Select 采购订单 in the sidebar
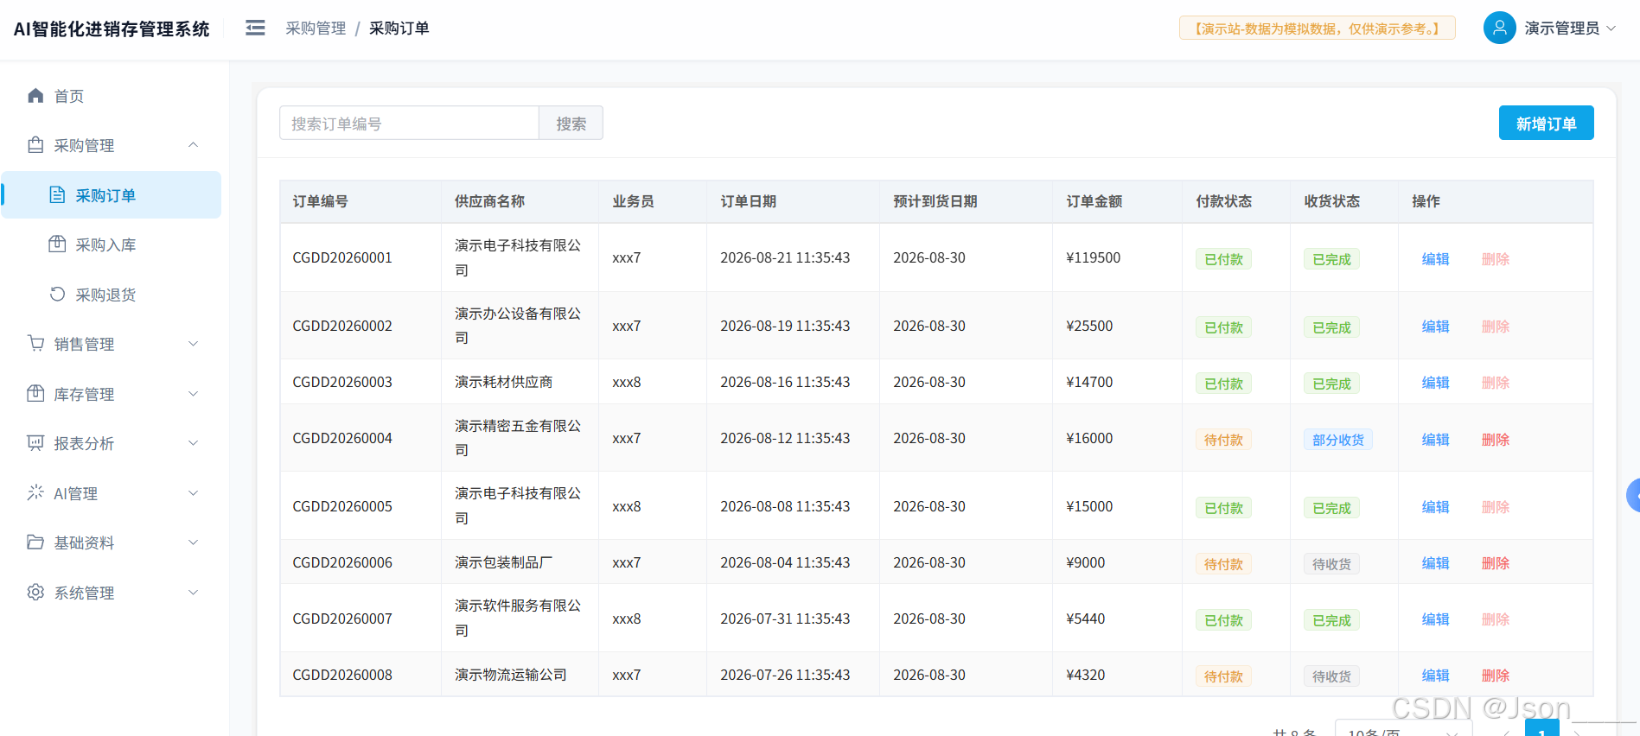Screen dimensions: 1640x736 click(x=112, y=195)
